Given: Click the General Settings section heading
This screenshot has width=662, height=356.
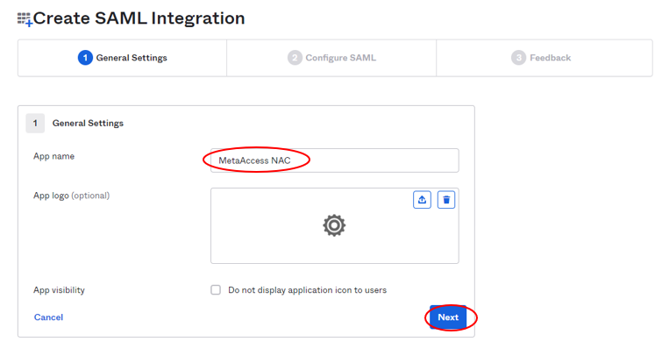Looking at the screenshot, I should (x=88, y=124).
